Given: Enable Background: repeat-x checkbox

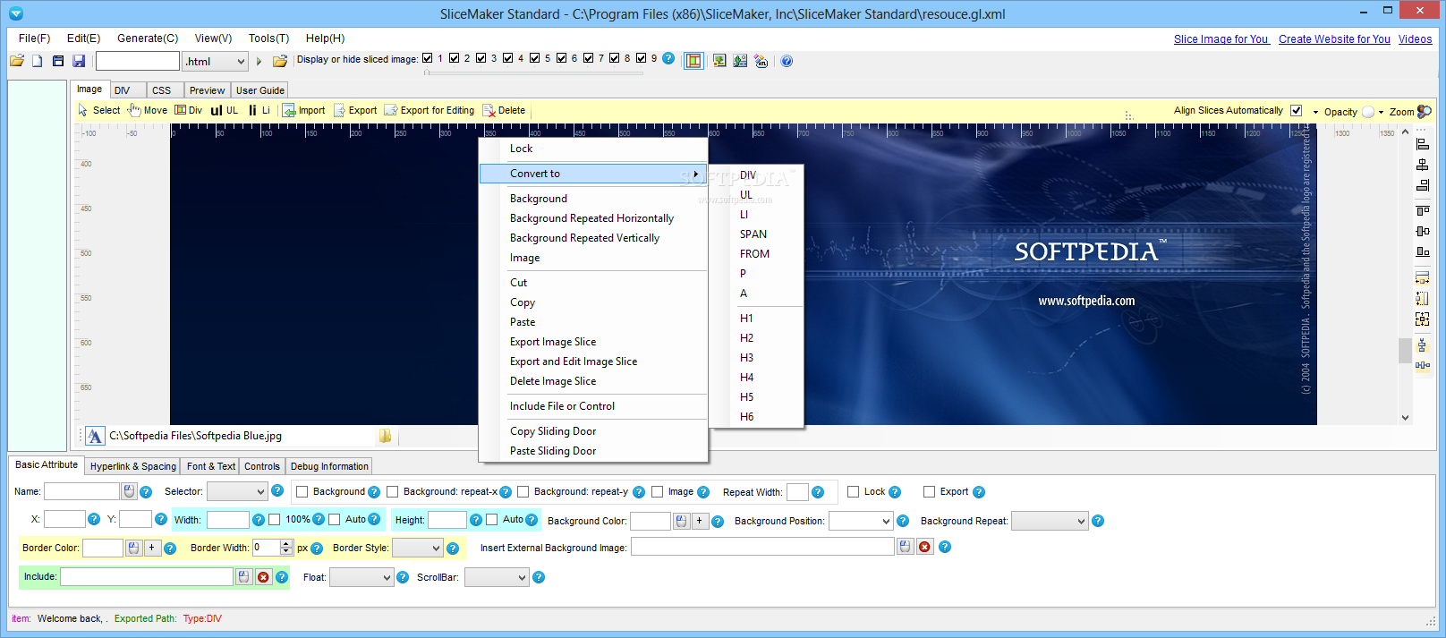Looking at the screenshot, I should point(393,492).
